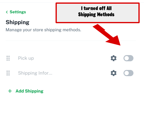Open the Pick up gear settings
The height and width of the screenshot is (117, 144).
tap(114, 58)
